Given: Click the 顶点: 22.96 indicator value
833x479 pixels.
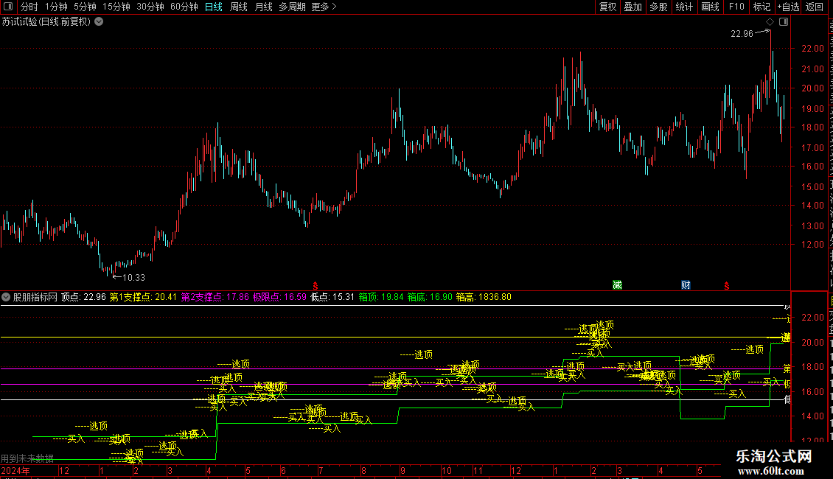Looking at the screenshot, I should click(83, 298).
